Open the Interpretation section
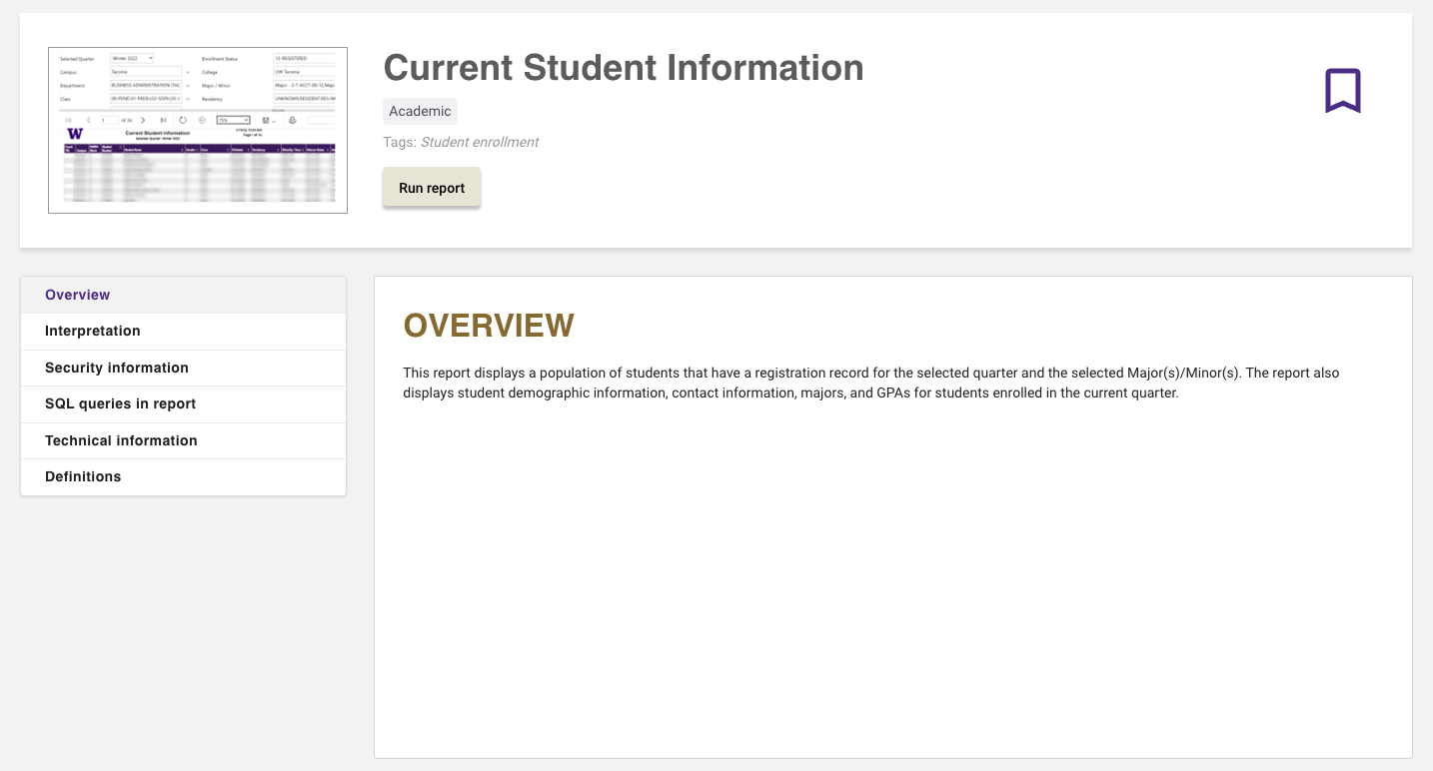Screen dimensions: 1433x771 (93, 331)
